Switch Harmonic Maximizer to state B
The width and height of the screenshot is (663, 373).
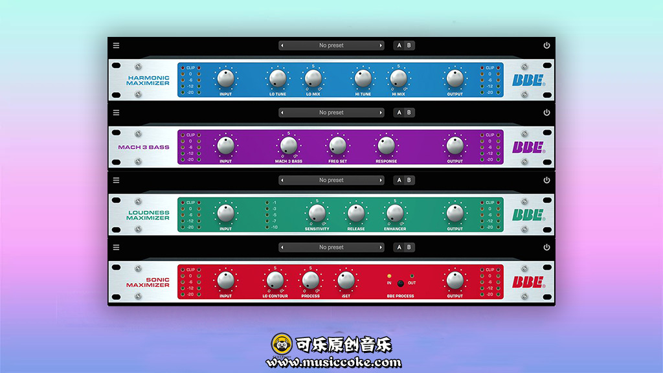409,45
